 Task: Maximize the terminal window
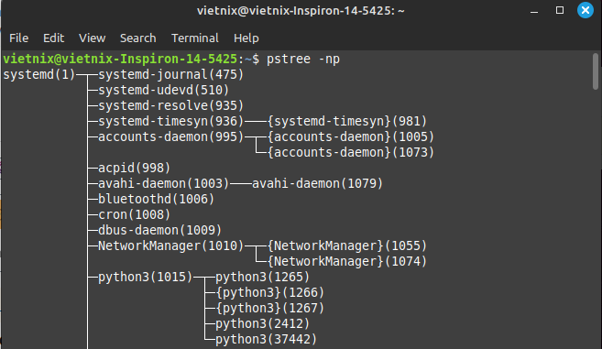coord(560,10)
